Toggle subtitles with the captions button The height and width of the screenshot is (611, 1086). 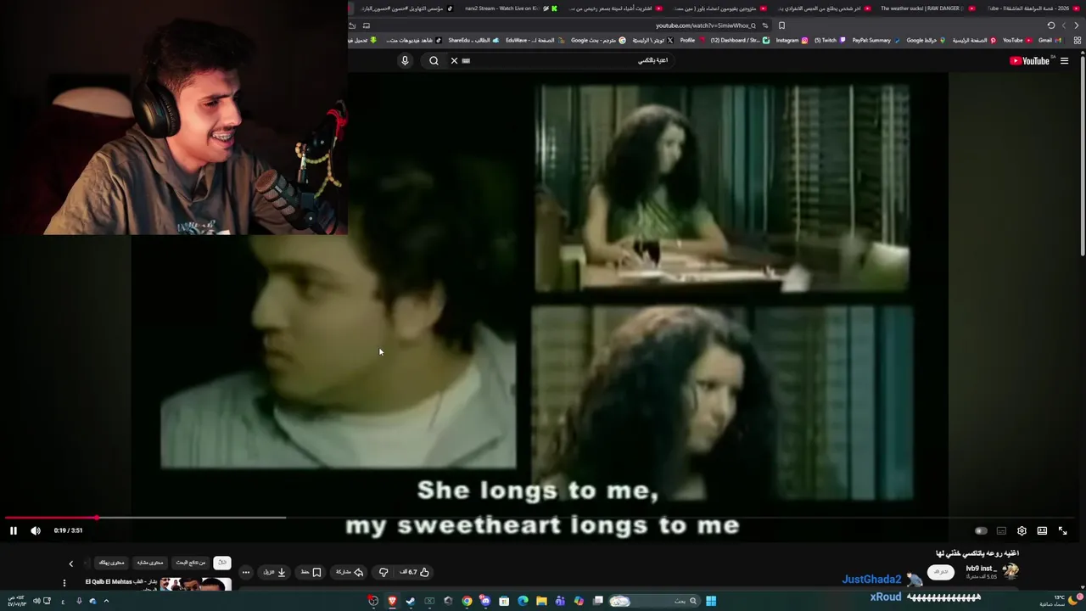(x=1001, y=530)
